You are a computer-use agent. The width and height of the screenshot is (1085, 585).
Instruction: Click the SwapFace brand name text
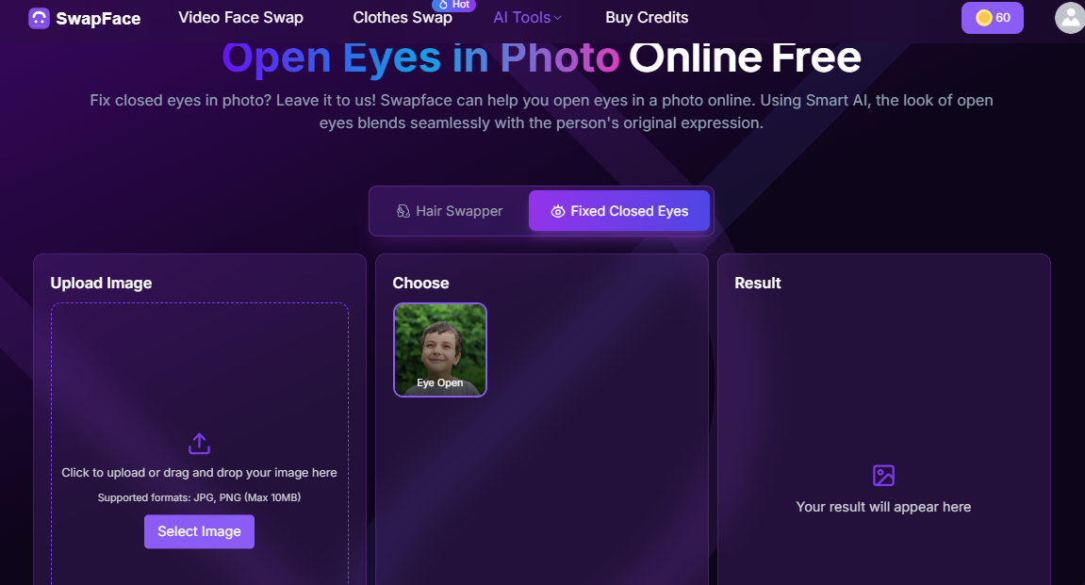pyautogui.click(x=98, y=19)
